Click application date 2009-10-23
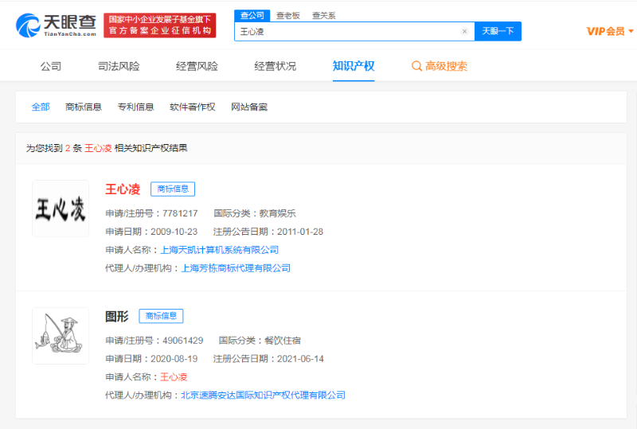 pyautogui.click(x=174, y=232)
